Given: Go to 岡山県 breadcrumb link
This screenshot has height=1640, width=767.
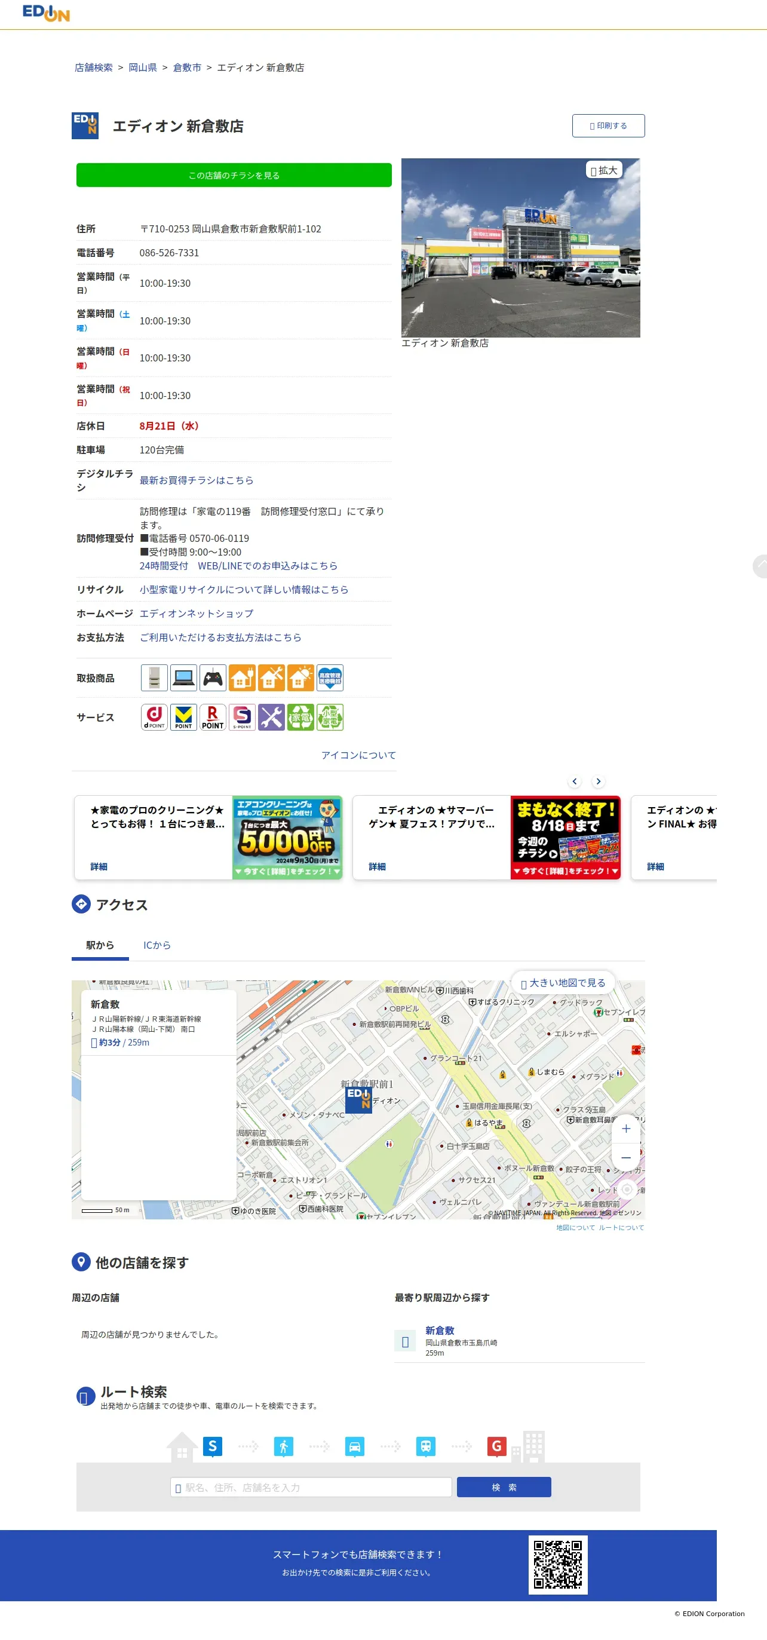Looking at the screenshot, I should pos(143,68).
